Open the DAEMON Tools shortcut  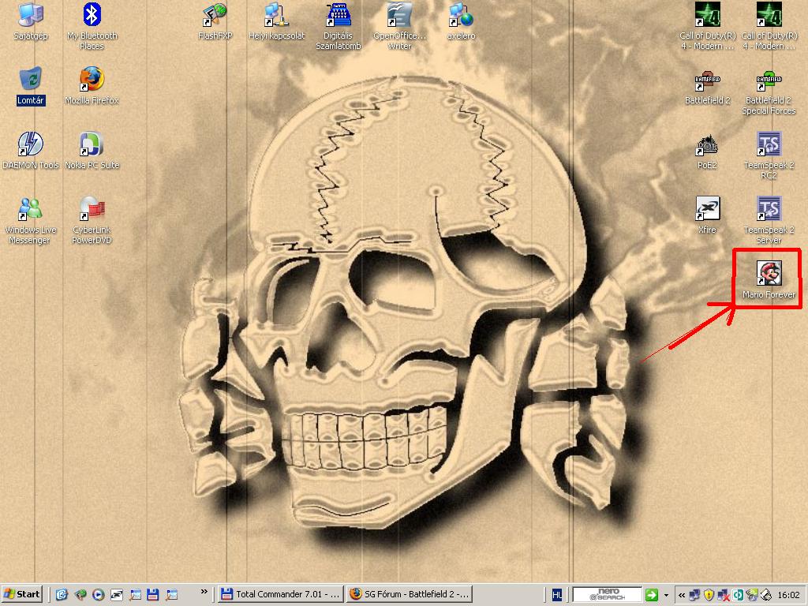tap(30, 144)
